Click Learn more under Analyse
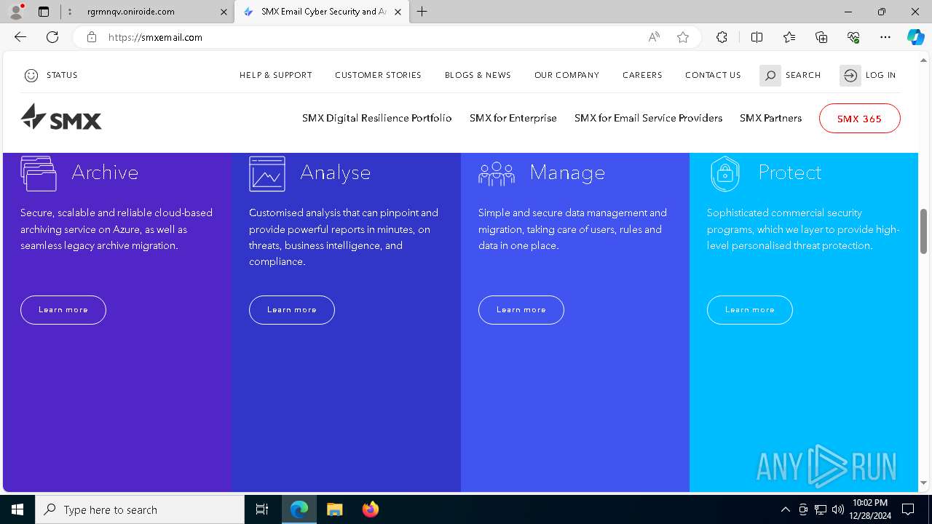 pyautogui.click(x=292, y=310)
